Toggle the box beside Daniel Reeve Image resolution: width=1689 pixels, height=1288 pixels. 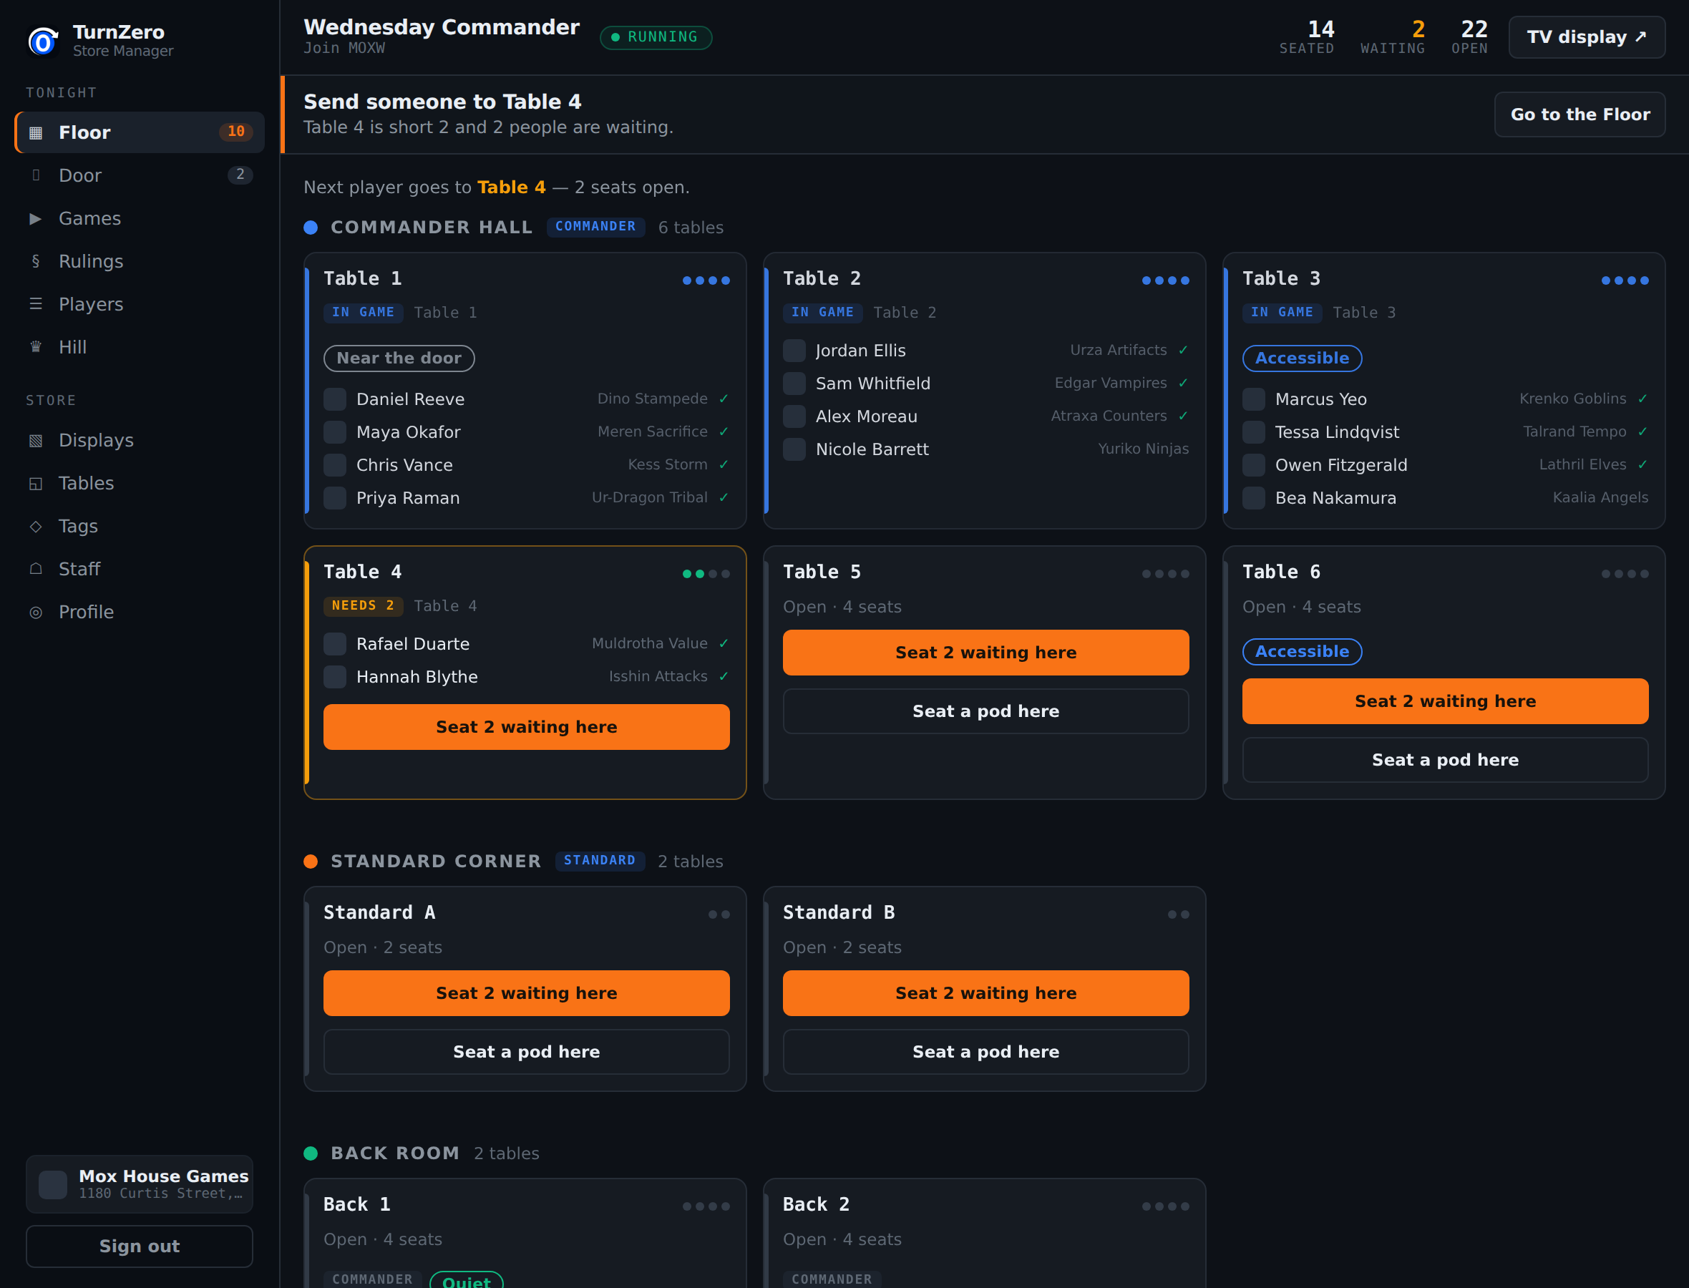pos(335,399)
